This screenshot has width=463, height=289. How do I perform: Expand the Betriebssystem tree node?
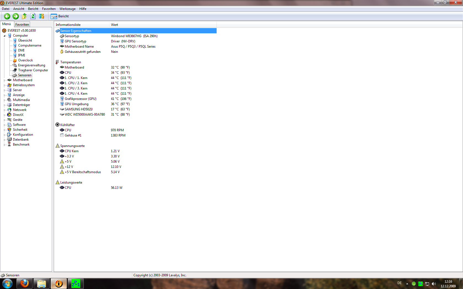pos(4,85)
